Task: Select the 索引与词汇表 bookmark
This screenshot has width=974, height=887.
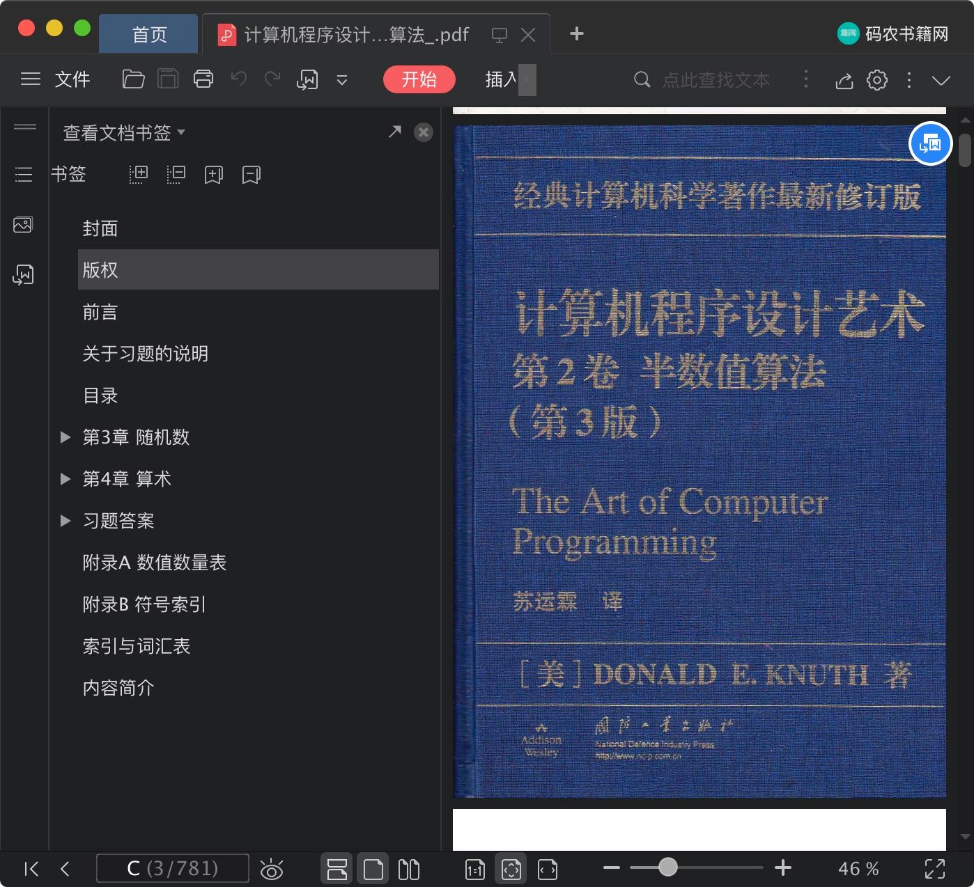Action: click(137, 646)
